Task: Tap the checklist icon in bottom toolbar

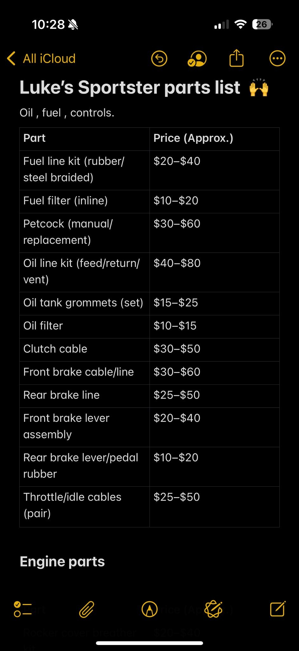Action: tap(23, 609)
